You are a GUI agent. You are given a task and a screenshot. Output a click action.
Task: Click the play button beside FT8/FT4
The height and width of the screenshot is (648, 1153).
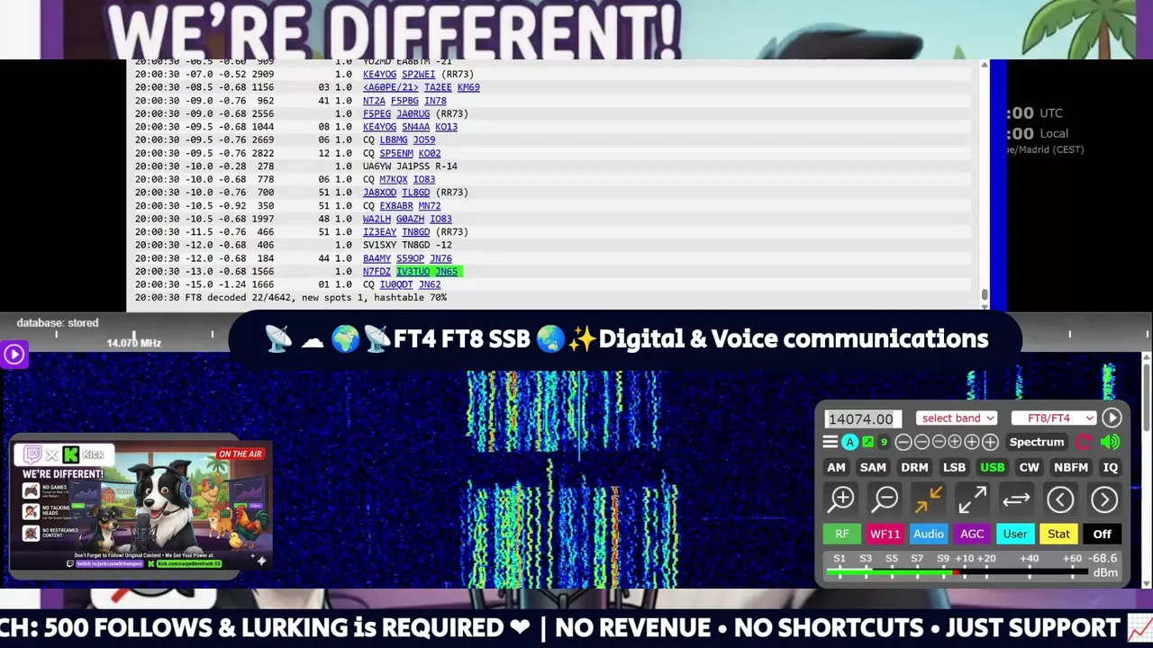1112,418
